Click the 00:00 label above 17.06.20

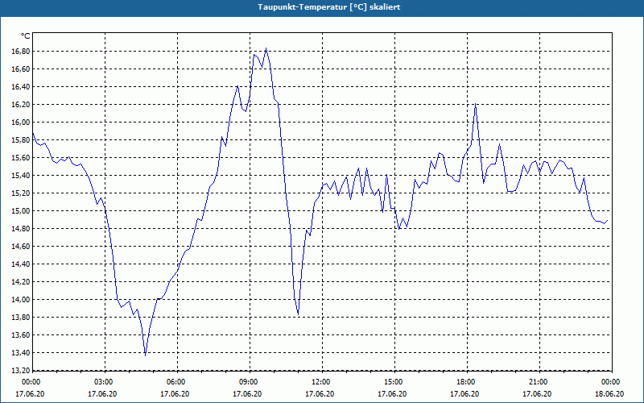coord(31,382)
